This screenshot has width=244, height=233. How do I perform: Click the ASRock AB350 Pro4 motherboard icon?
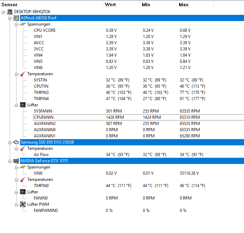(x=16, y=18)
